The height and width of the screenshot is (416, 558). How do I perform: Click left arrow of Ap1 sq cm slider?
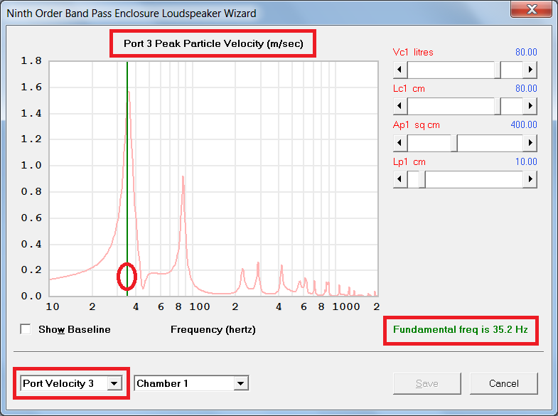pyautogui.click(x=400, y=143)
